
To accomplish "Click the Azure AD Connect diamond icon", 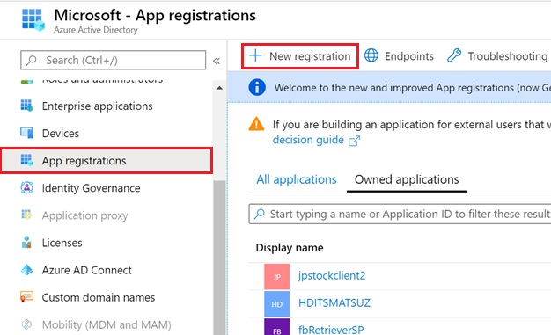I will pyautogui.click(x=26, y=270).
